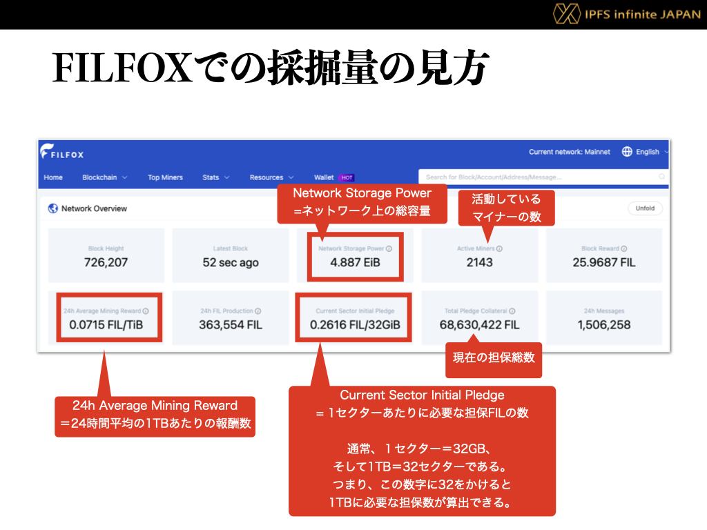This screenshot has width=707, height=530.
Task: Click the globe language icon
Action: coord(627,151)
